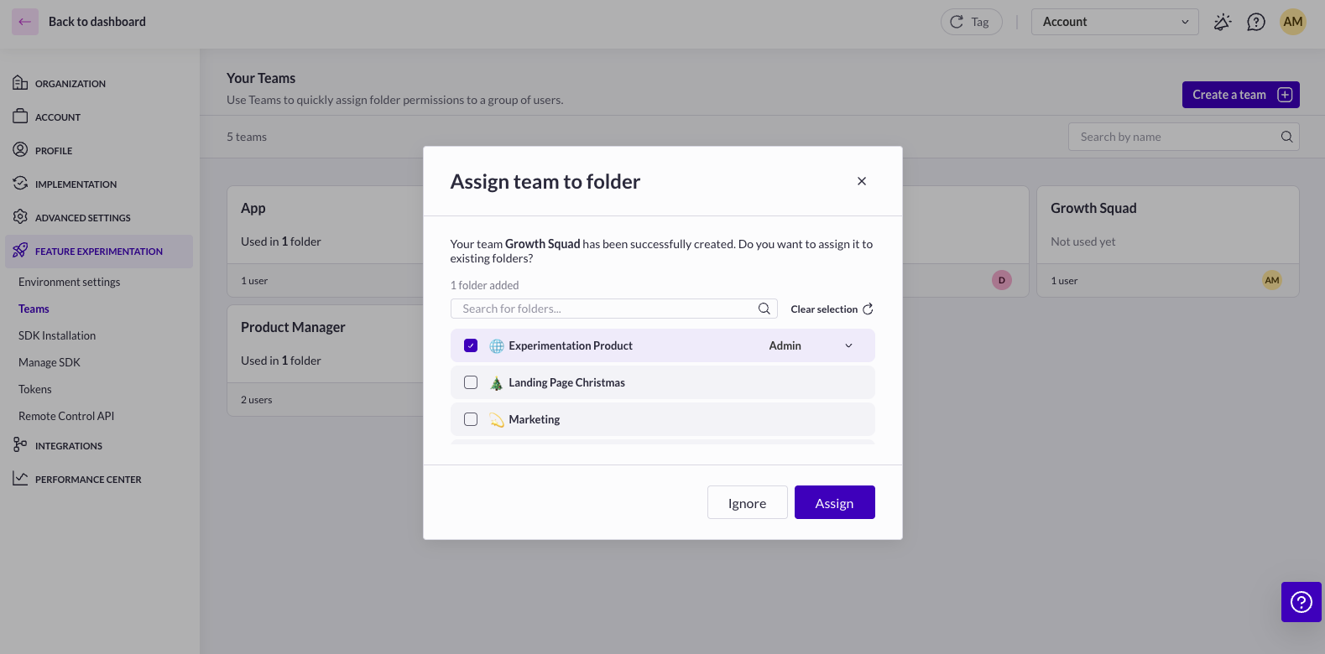Click the AM user avatar in header

coord(1292,22)
